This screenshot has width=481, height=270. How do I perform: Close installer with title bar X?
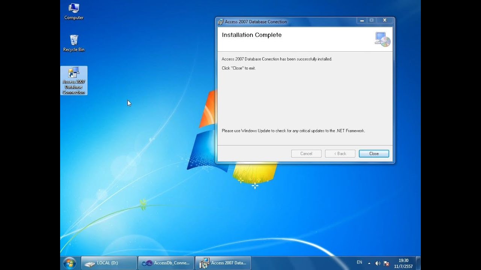pyautogui.click(x=385, y=20)
